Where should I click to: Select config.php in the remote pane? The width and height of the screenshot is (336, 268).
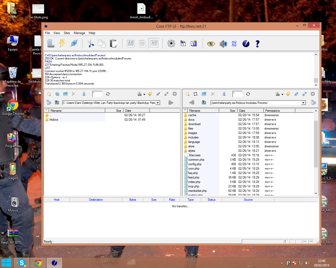coord(195,164)
